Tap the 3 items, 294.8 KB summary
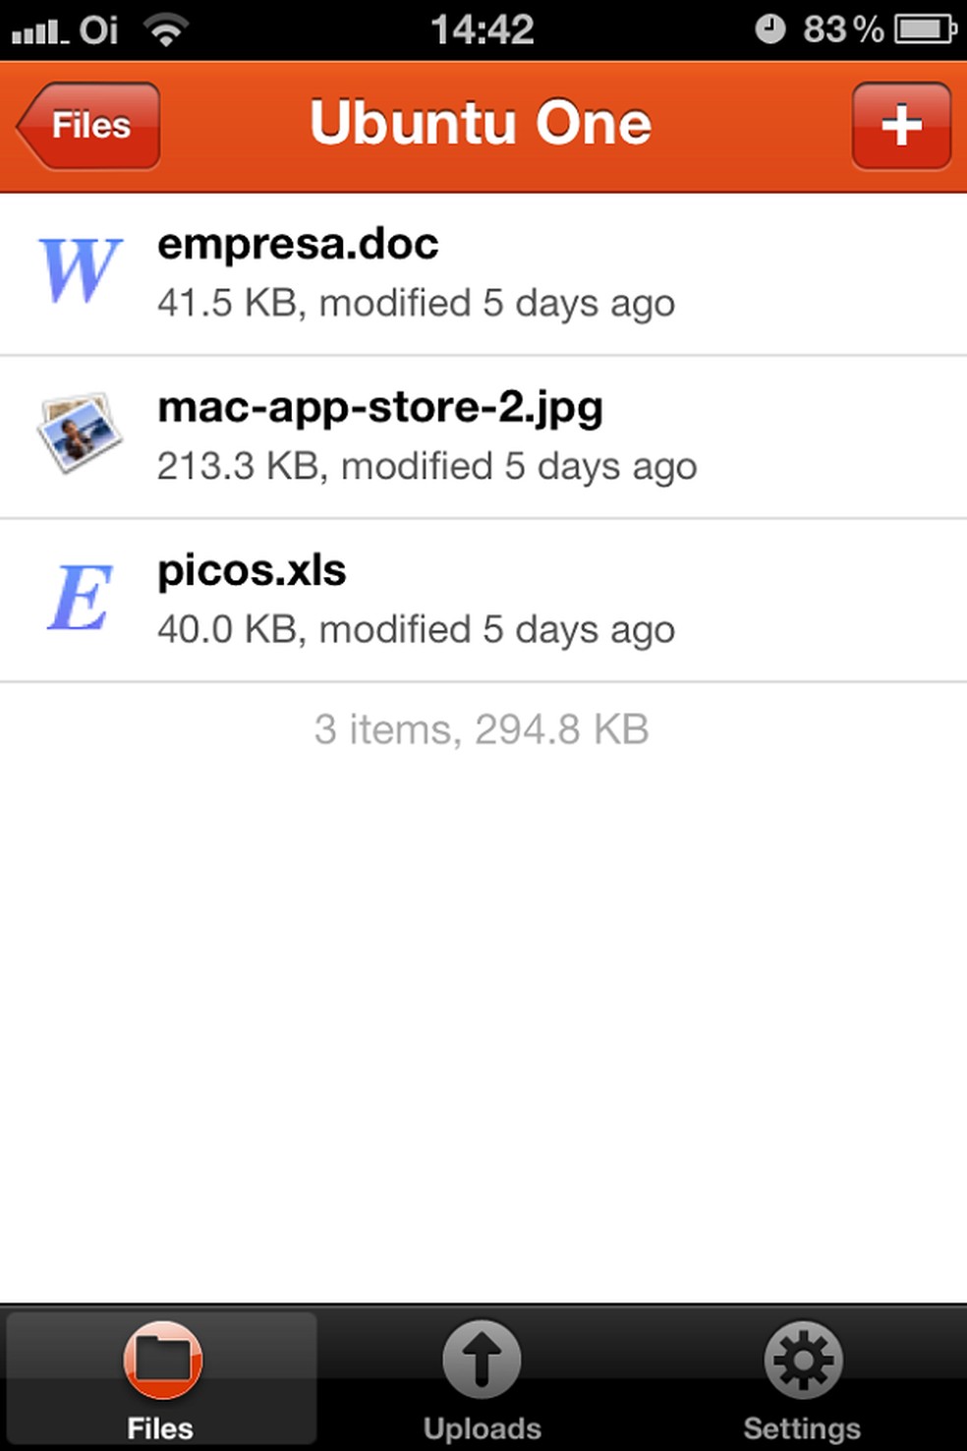Screen dimensions: 967x1451 click(482, 729)
